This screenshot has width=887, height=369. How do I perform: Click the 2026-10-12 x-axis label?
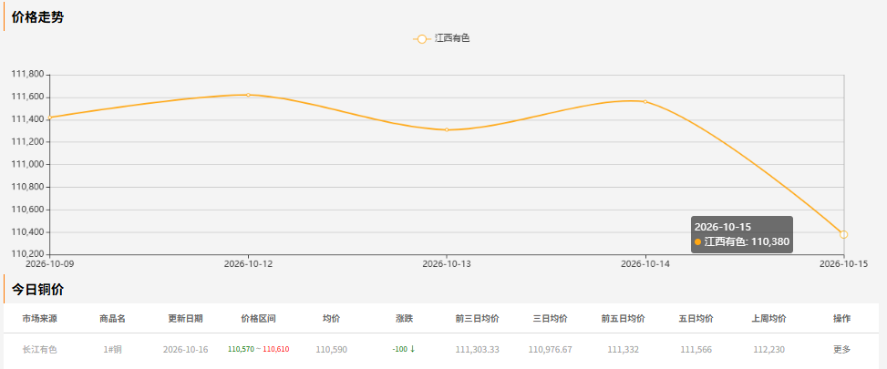pyautogui.click(x=248, y=263)
